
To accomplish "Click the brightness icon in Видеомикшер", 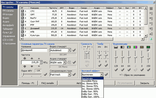I will [116, 47].
